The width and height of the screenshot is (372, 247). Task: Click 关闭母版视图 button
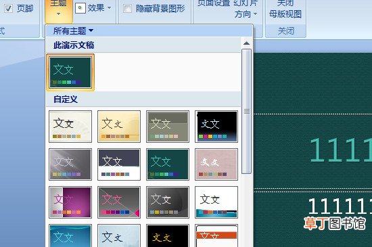pyautogui.click(x=285, y=9)
